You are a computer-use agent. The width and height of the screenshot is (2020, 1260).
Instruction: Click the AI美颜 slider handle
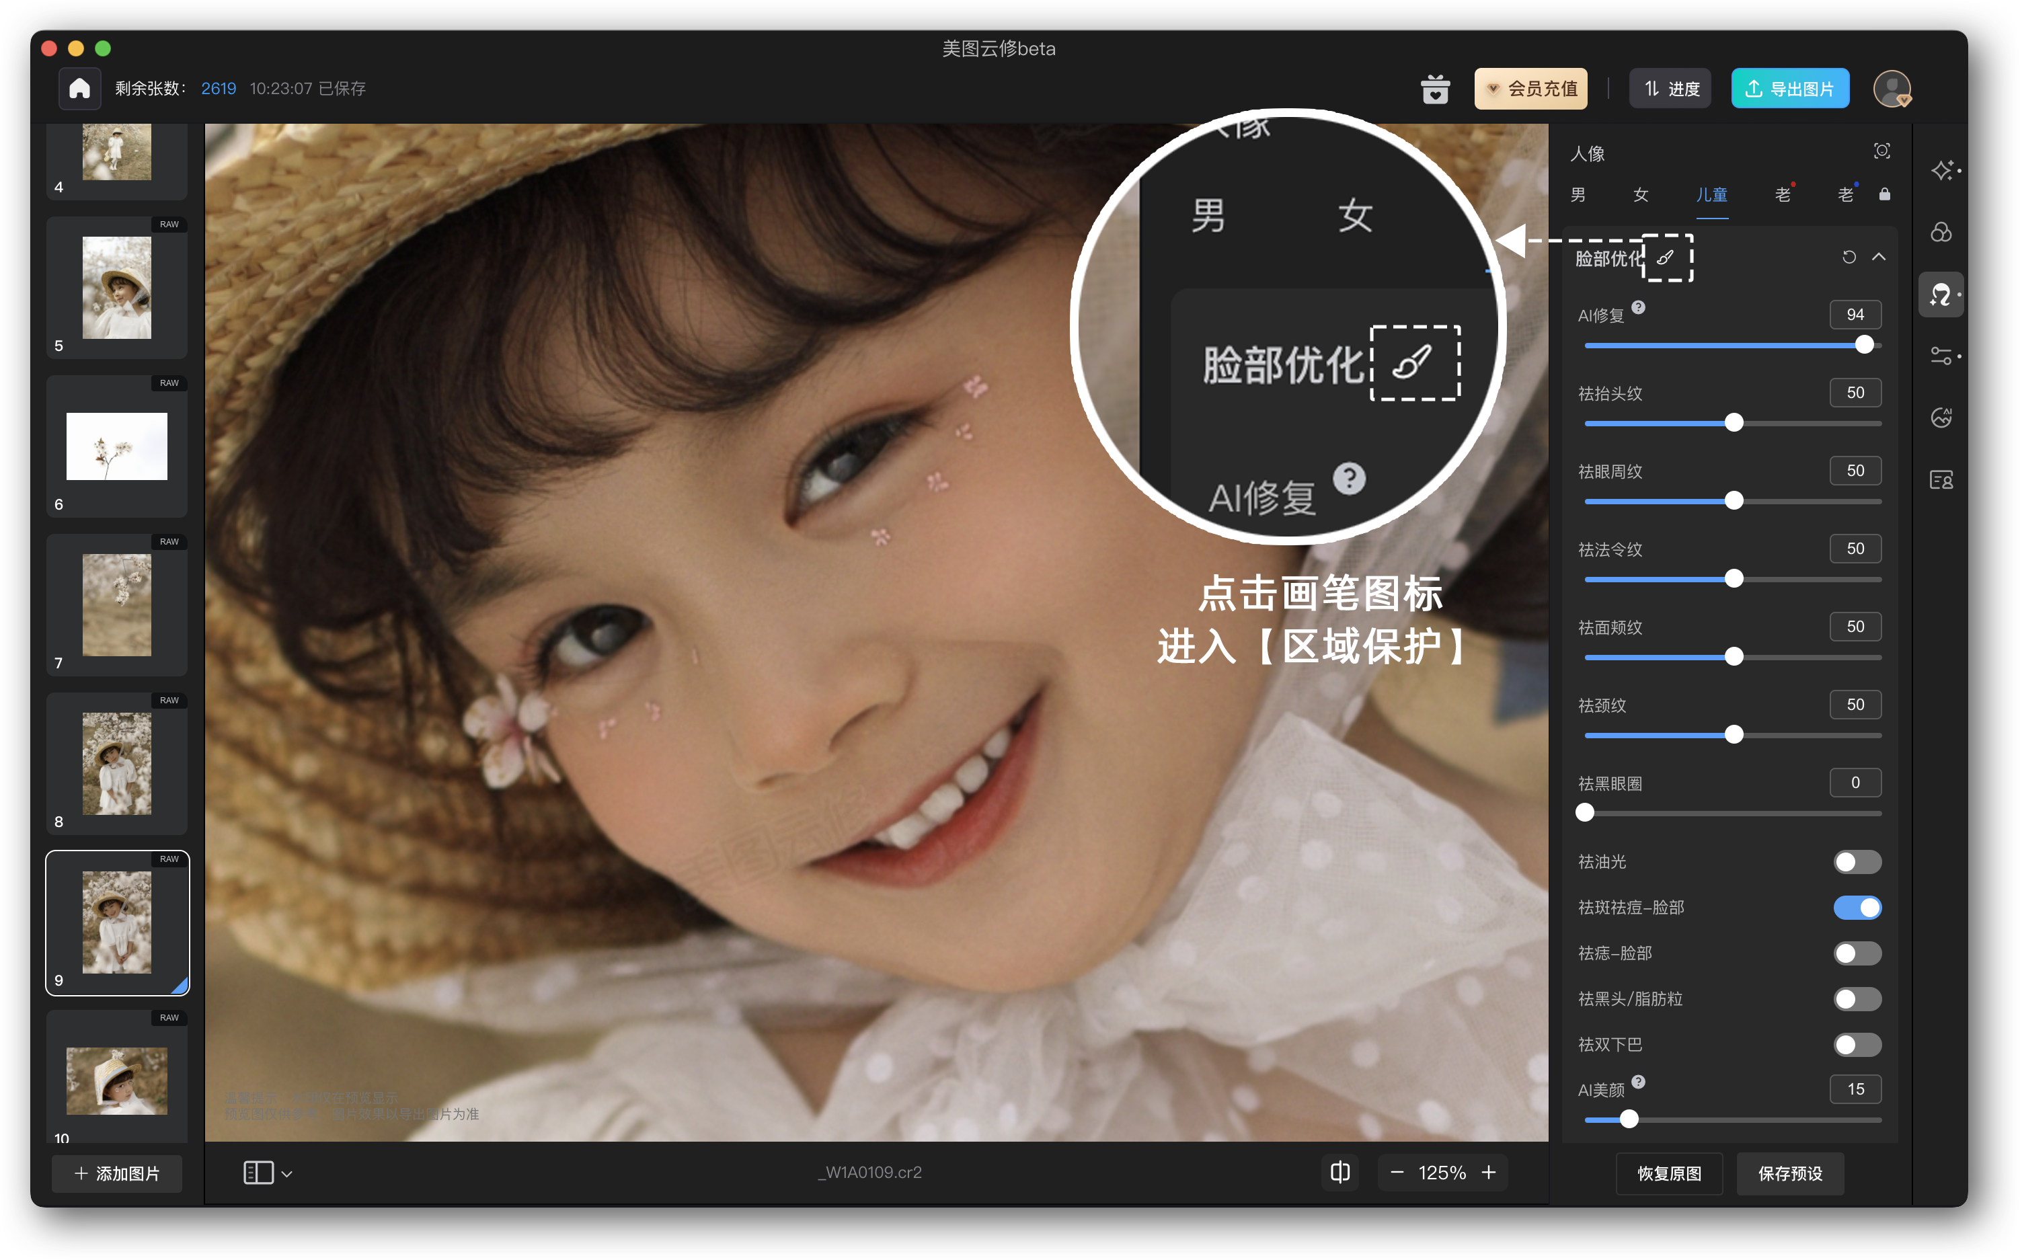tap(1629, 1119)
